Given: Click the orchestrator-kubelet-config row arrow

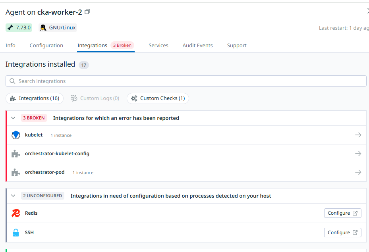Looking at the screenshot, I should pyautogui.click(x=358, y=154).
